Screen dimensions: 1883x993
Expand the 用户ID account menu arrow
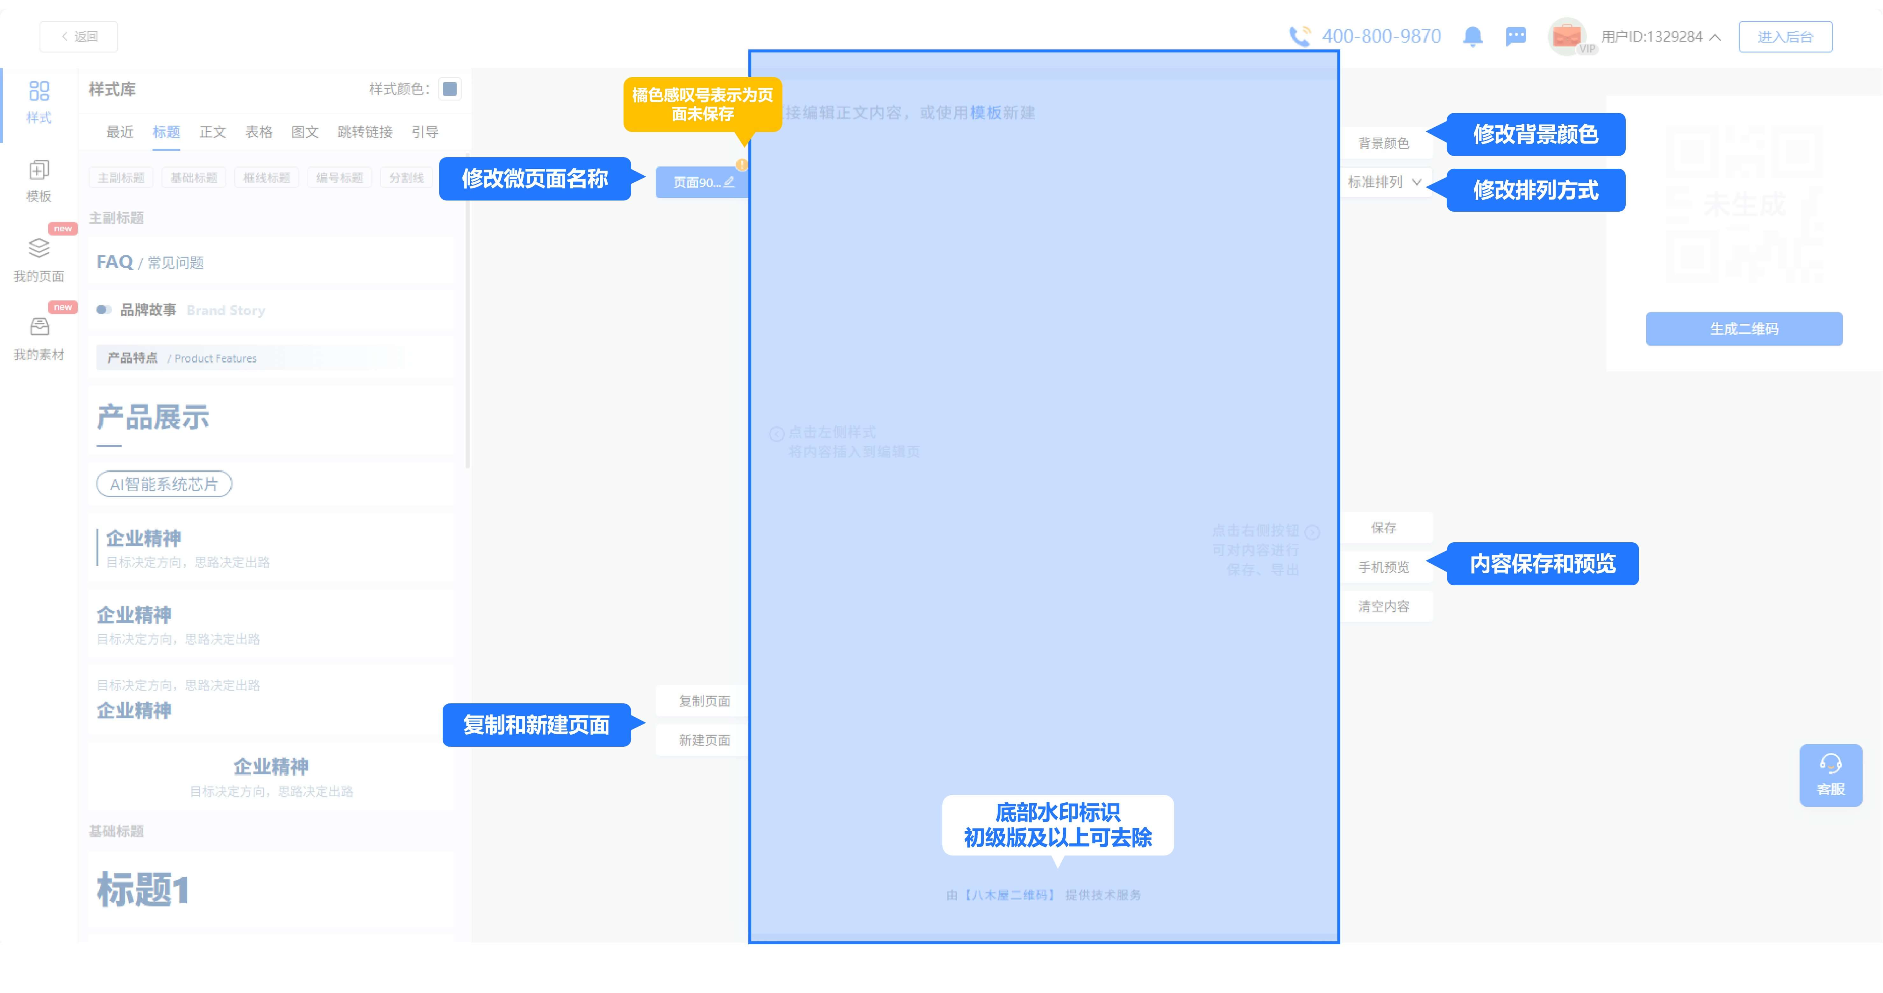coord(1715,37)
